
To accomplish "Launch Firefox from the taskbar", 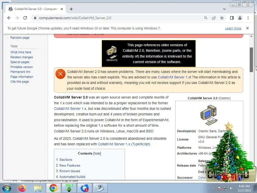I will coord(22,188).
